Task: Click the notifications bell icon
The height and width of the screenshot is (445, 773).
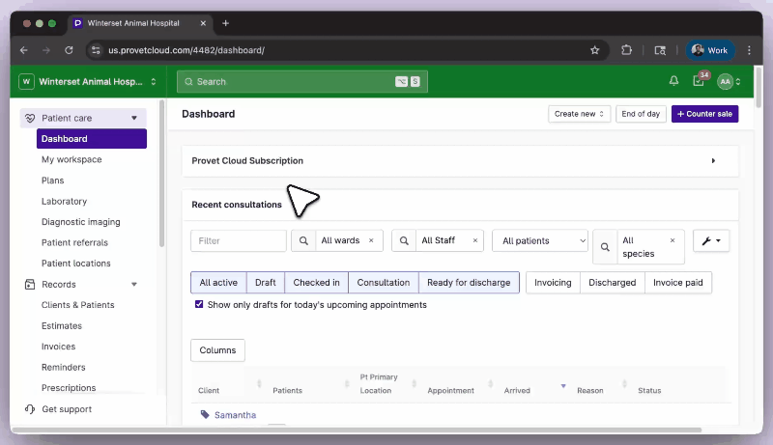Action: coord(673,82)
